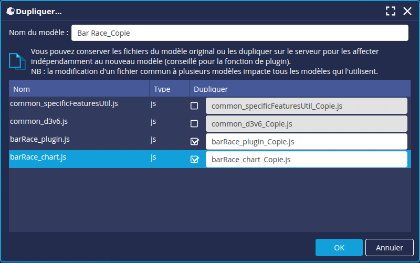Viewport: 420px width, 263px height.
Task: Click the common_specificFeaturesUtil_Copie.js field
Action: coord(306,106)
